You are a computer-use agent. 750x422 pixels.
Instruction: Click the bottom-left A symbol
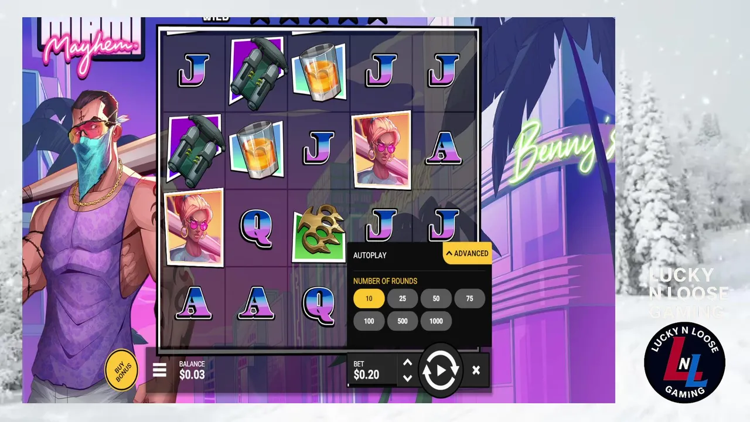(193, 302)
